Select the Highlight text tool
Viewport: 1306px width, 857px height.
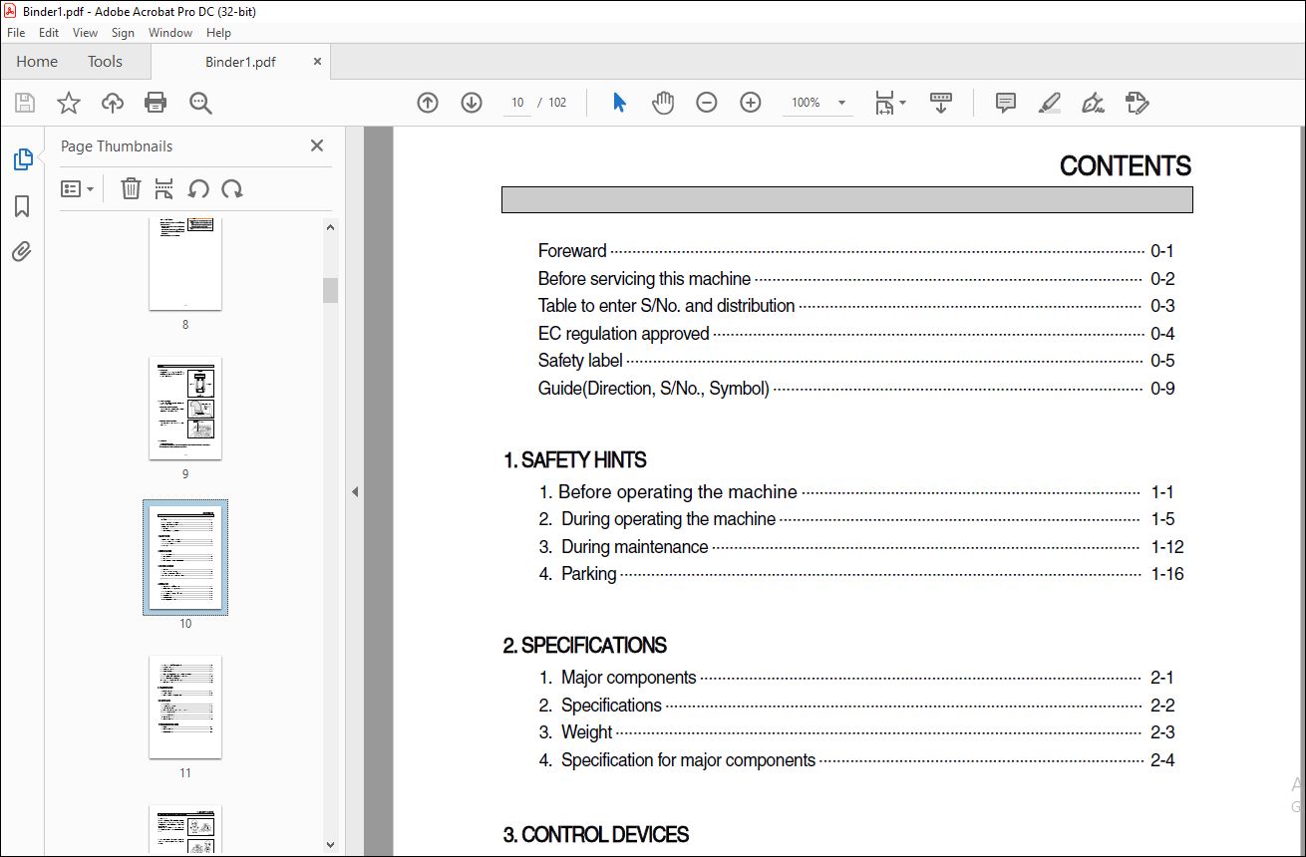[x=1049, y=103]
